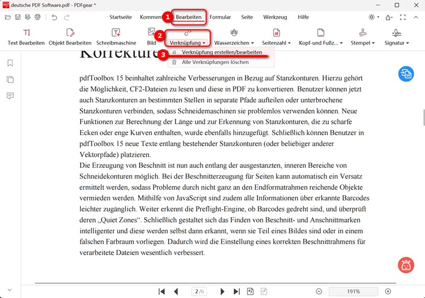Undo the last action
Screen dimensions: 425x298
[54, 17]
